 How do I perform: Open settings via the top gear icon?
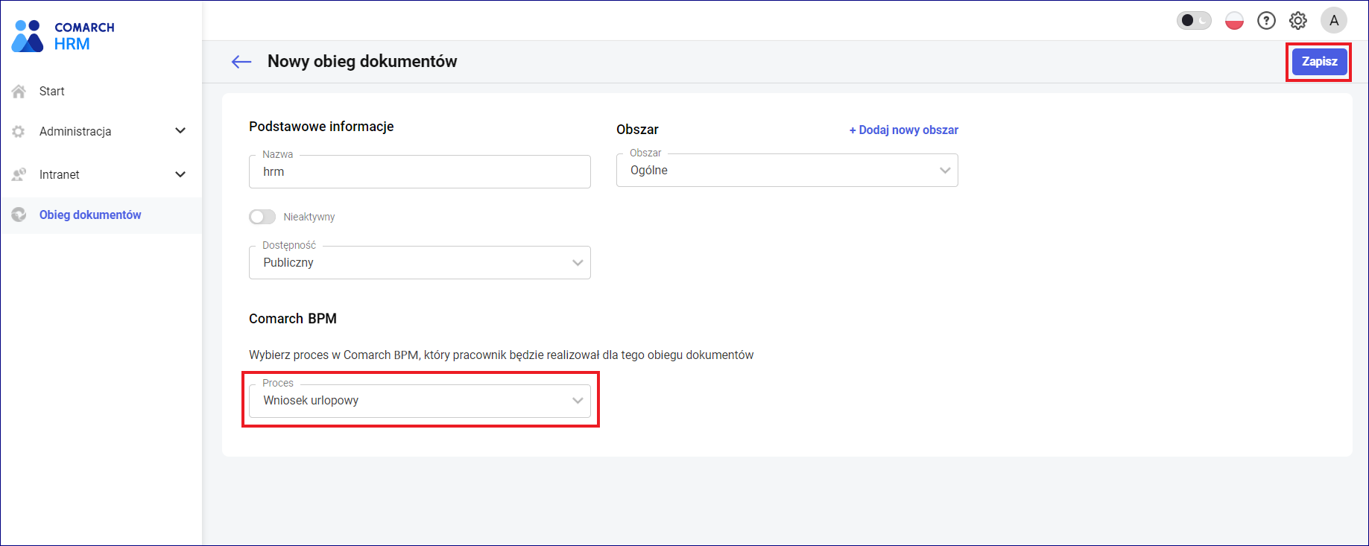pos(1298,21)
